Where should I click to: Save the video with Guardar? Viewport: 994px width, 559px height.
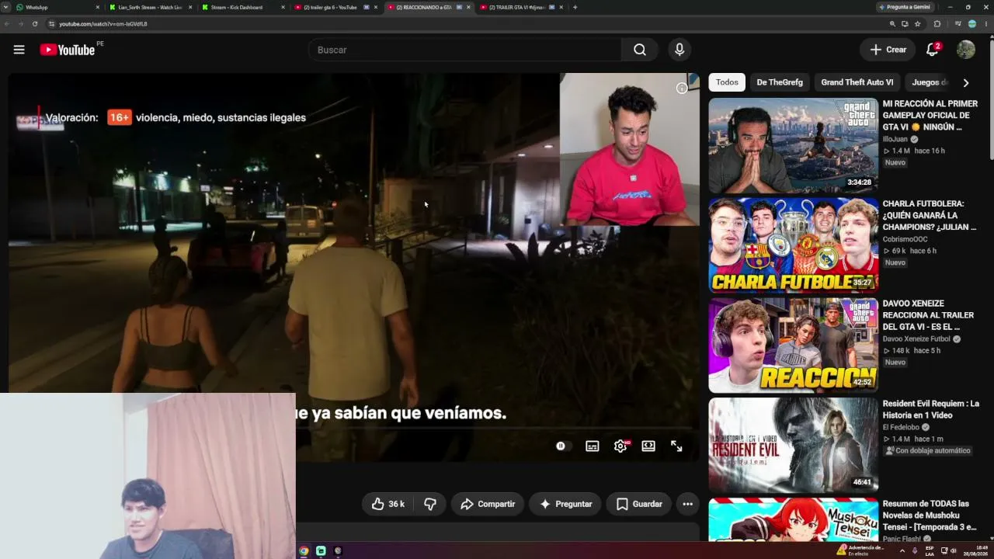639,504
